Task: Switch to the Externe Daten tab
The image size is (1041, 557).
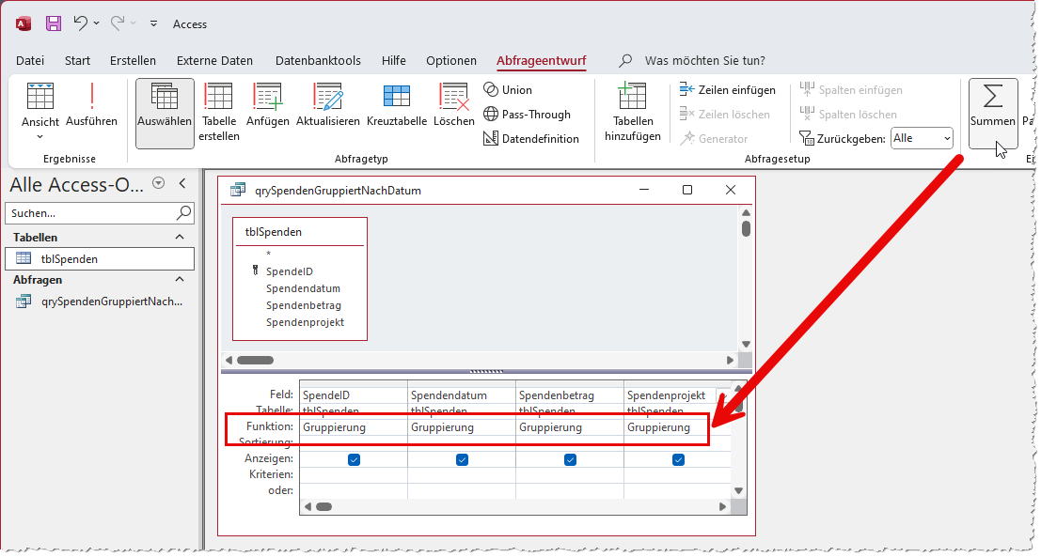Action: [x=214, y=60]
